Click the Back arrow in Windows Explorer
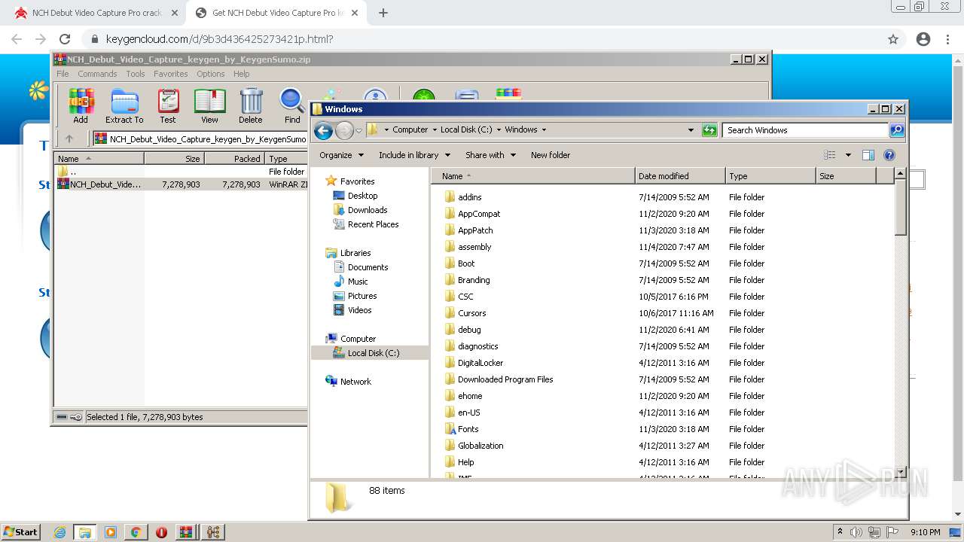 pyautogui.click(x=323, y=130)
